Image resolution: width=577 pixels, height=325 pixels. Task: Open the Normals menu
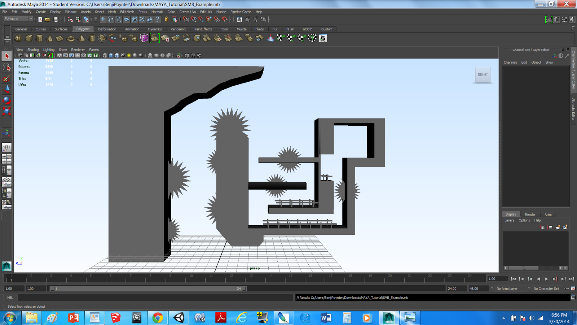157,12
